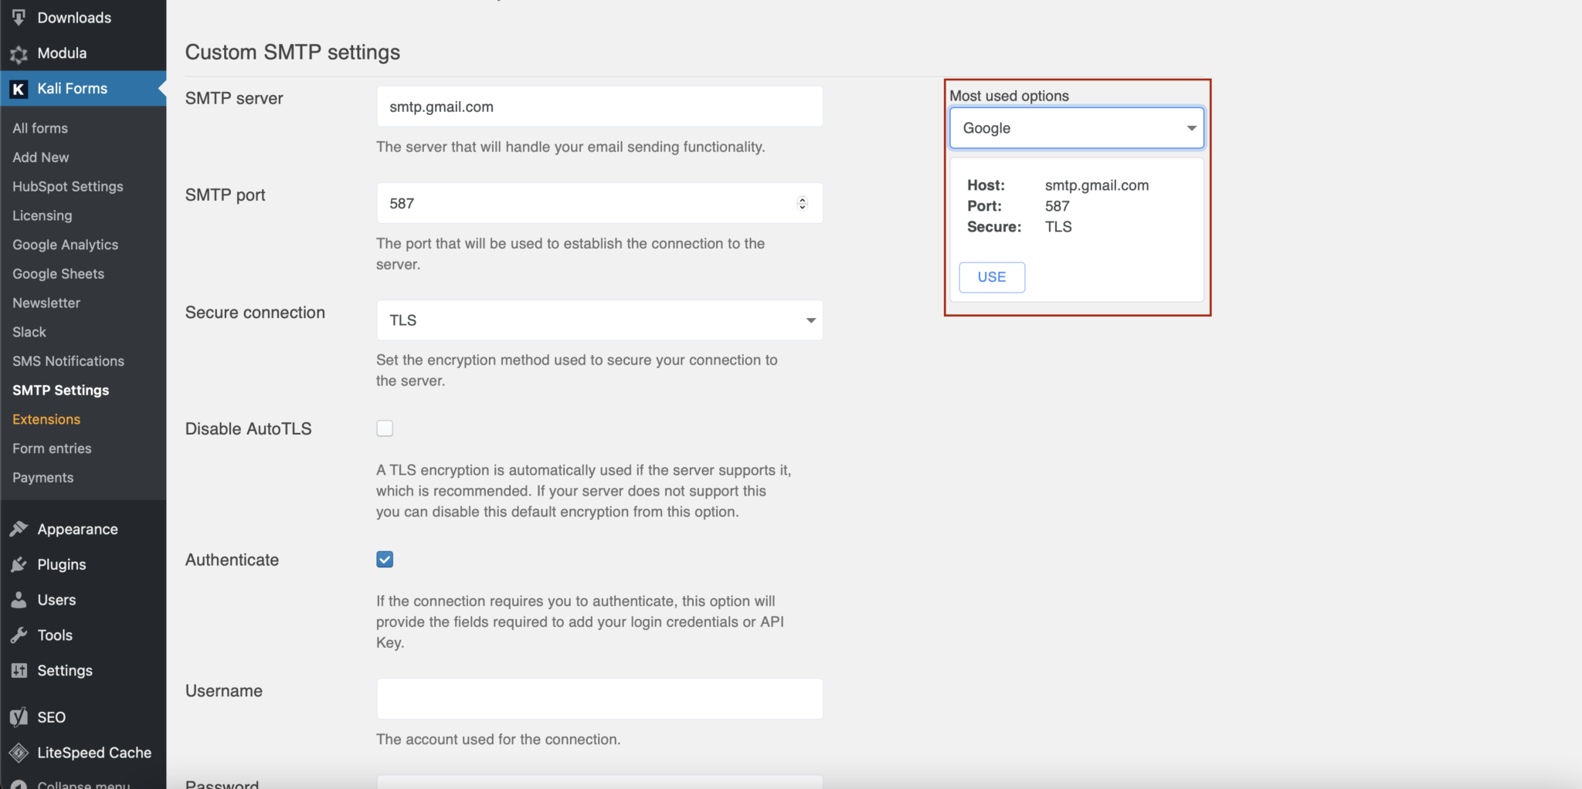Click the USE button for Google preset

click(x=991, y=277)
